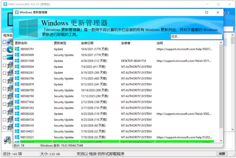Click Windows icon beside KB5081263
This screenshot has height=158, width=236.
pos(17,108)
